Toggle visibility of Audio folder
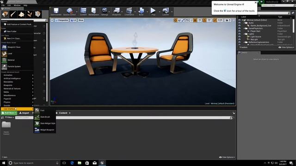 point(240,23)
